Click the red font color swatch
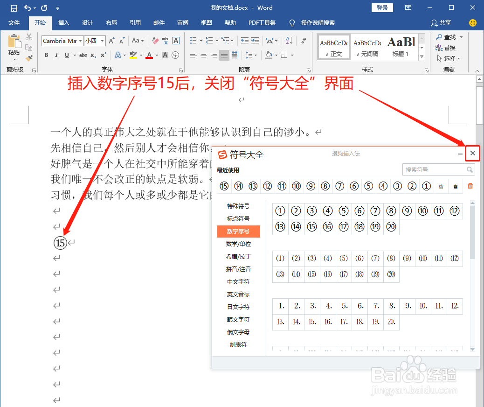The width and height of the screenshot is (484, 407). tap(149, 55)
